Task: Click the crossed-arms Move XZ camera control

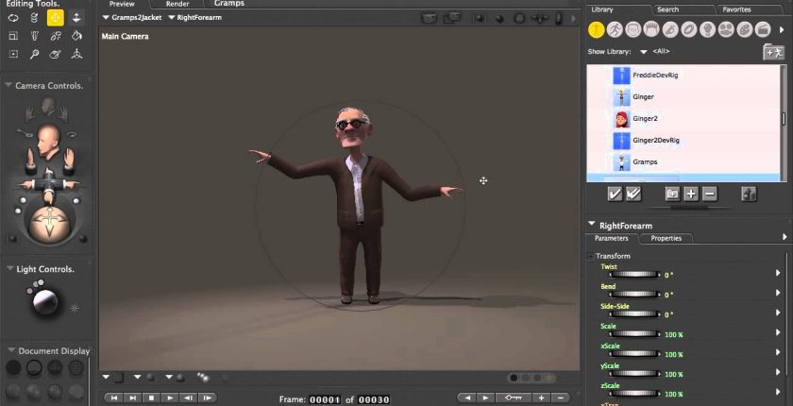Action: pyautogui.click(x=48, y=184)
